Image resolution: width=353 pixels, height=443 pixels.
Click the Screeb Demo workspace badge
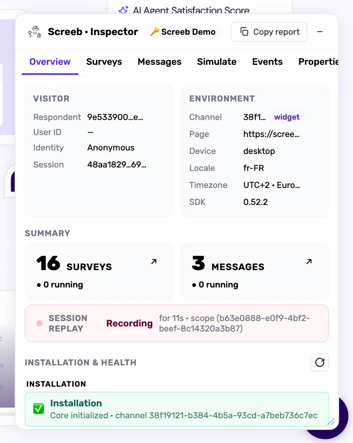click(x=183, y=32)
